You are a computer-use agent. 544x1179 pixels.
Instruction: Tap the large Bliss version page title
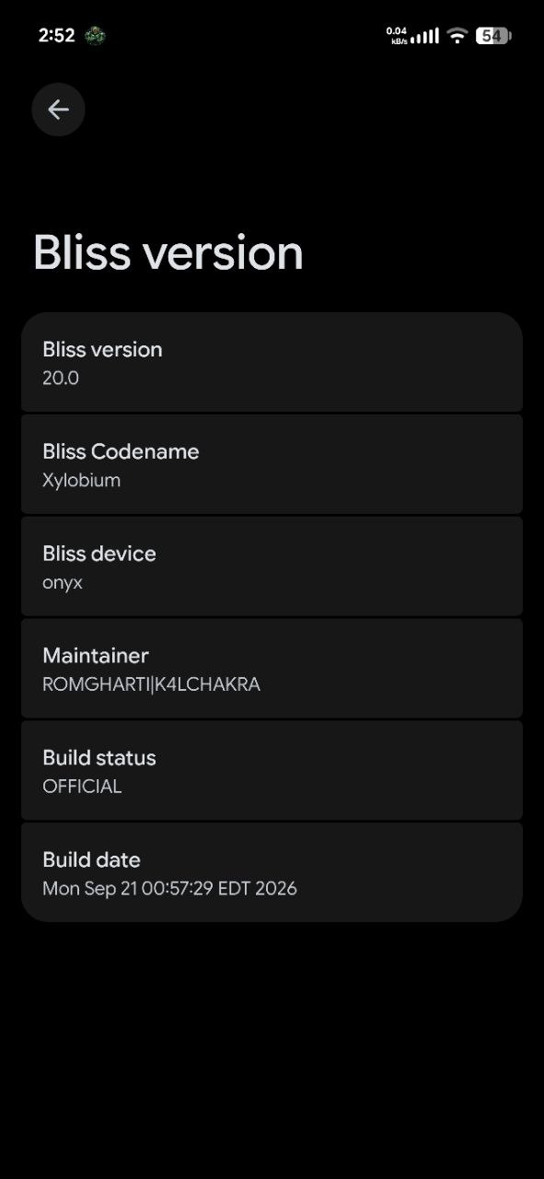tap(168, 252)
